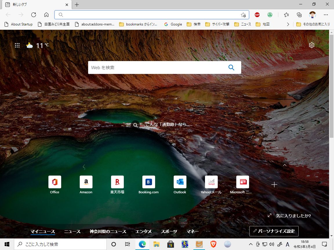Viewport: 334px width, 250px height.
Task: Toggle Action Center from the taskbar
Action: click(324, 244)
